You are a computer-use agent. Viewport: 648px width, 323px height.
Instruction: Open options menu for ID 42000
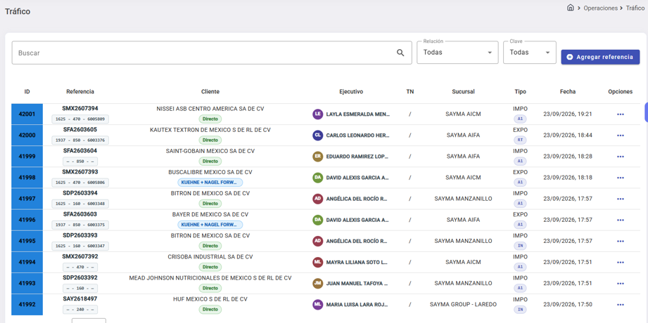pyautogui.click(x=620, y=136)
